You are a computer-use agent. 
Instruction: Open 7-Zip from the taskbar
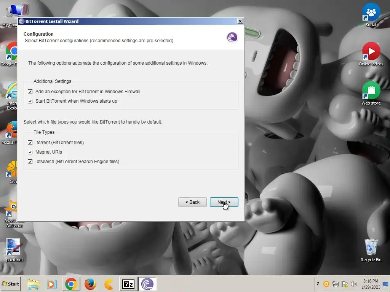(128, 284)
